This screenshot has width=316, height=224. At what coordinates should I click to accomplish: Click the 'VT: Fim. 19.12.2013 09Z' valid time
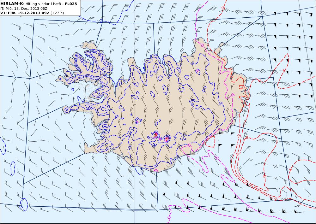[x=25, y=13]
